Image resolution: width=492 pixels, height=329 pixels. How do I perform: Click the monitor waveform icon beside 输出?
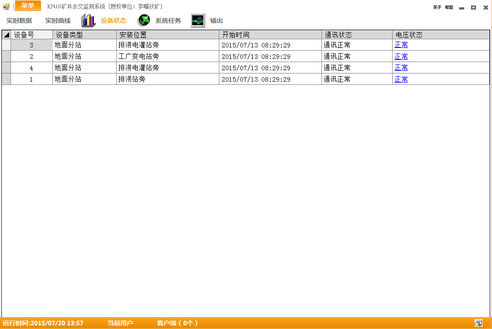tap(198, 21)
